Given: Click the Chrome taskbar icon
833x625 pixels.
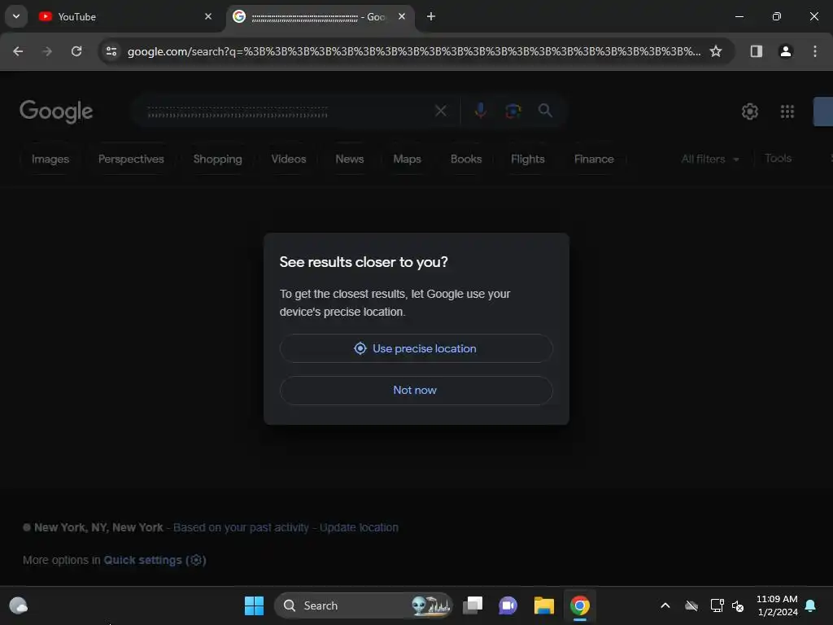Looking at the screenshot, I should click(x=579, y=605).
